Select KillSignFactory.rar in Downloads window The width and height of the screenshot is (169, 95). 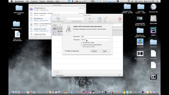pos(57,9)
